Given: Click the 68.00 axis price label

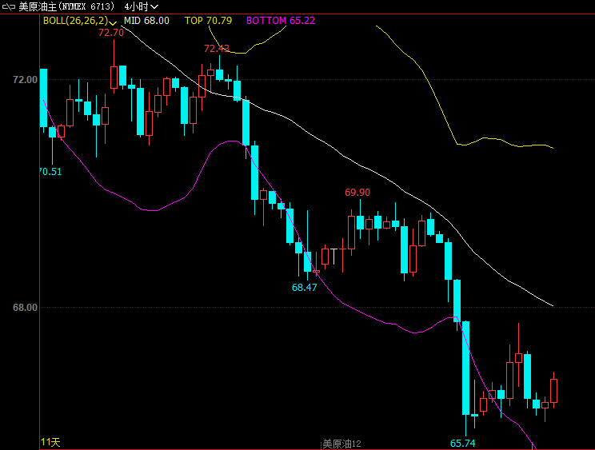Looking at the screenshot, I should (25, 308).
